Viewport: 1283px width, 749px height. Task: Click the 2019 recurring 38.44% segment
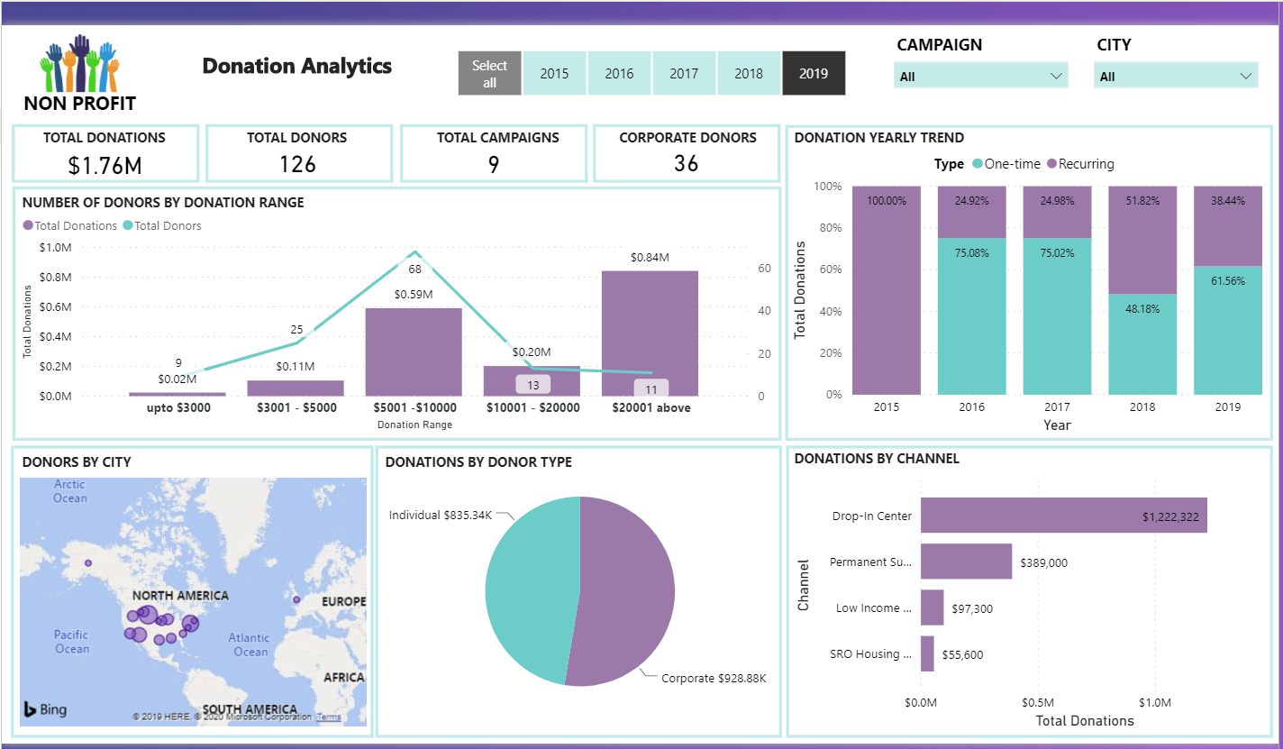click(1228, 226)
